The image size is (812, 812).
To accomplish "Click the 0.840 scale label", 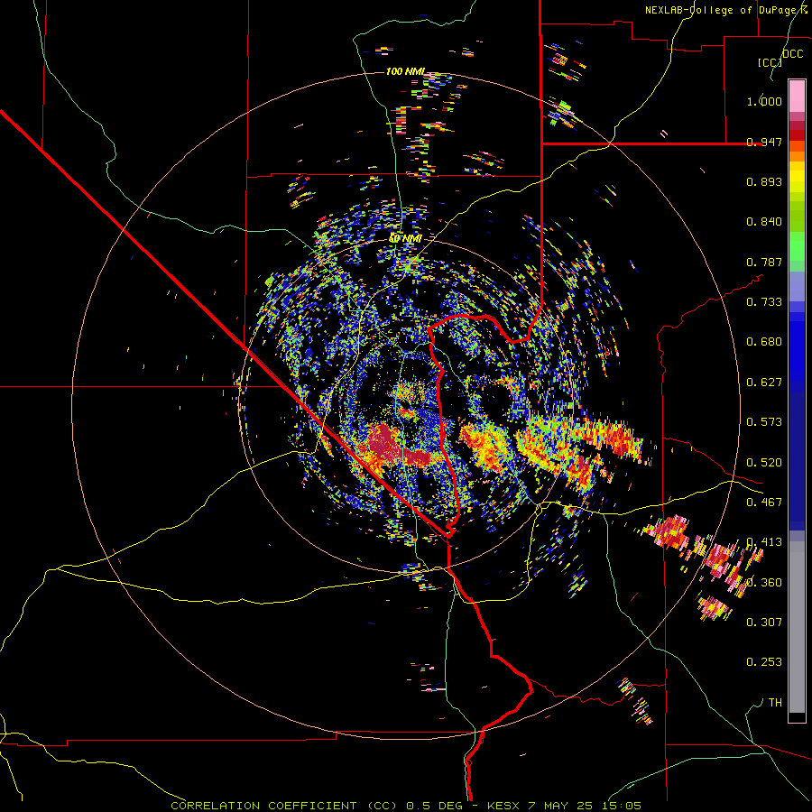I will pyautogui.click(x=764, y=222).
